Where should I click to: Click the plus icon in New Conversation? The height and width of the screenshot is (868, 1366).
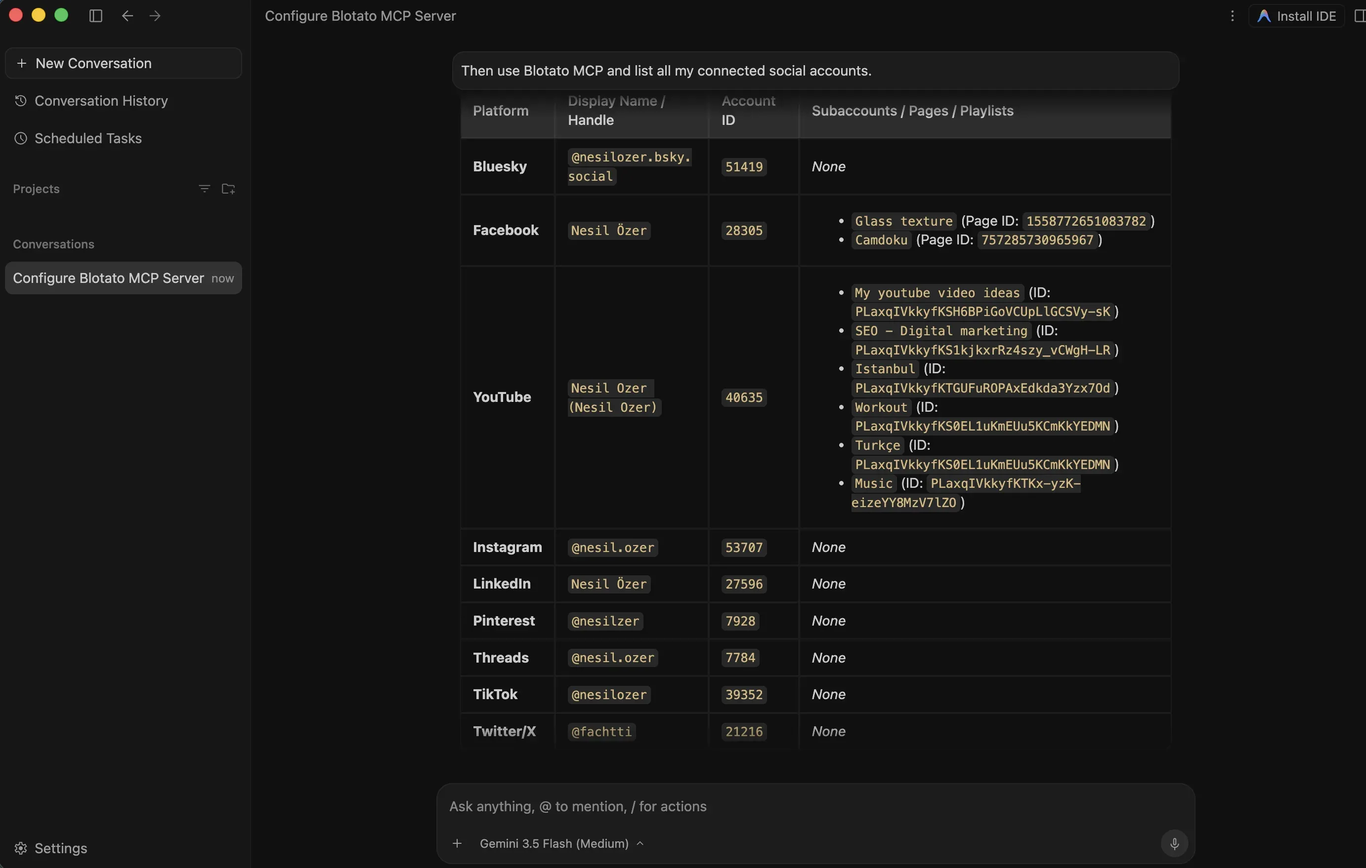22,63
